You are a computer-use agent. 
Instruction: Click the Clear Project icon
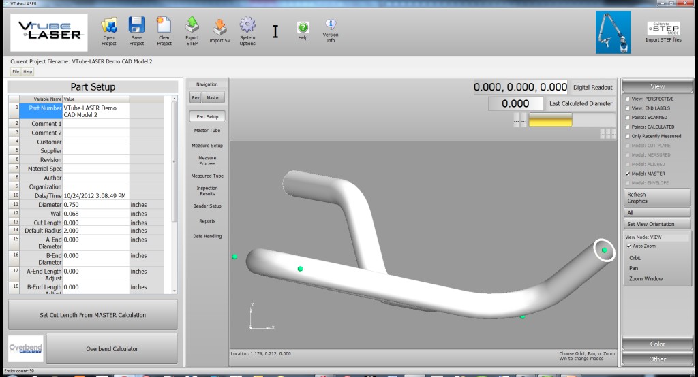pos(164,26)
